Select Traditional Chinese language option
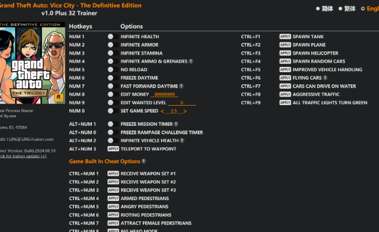 (347, 8)
